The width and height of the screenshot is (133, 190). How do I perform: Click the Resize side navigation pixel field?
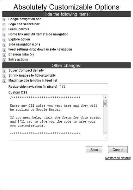pos(83,86)
